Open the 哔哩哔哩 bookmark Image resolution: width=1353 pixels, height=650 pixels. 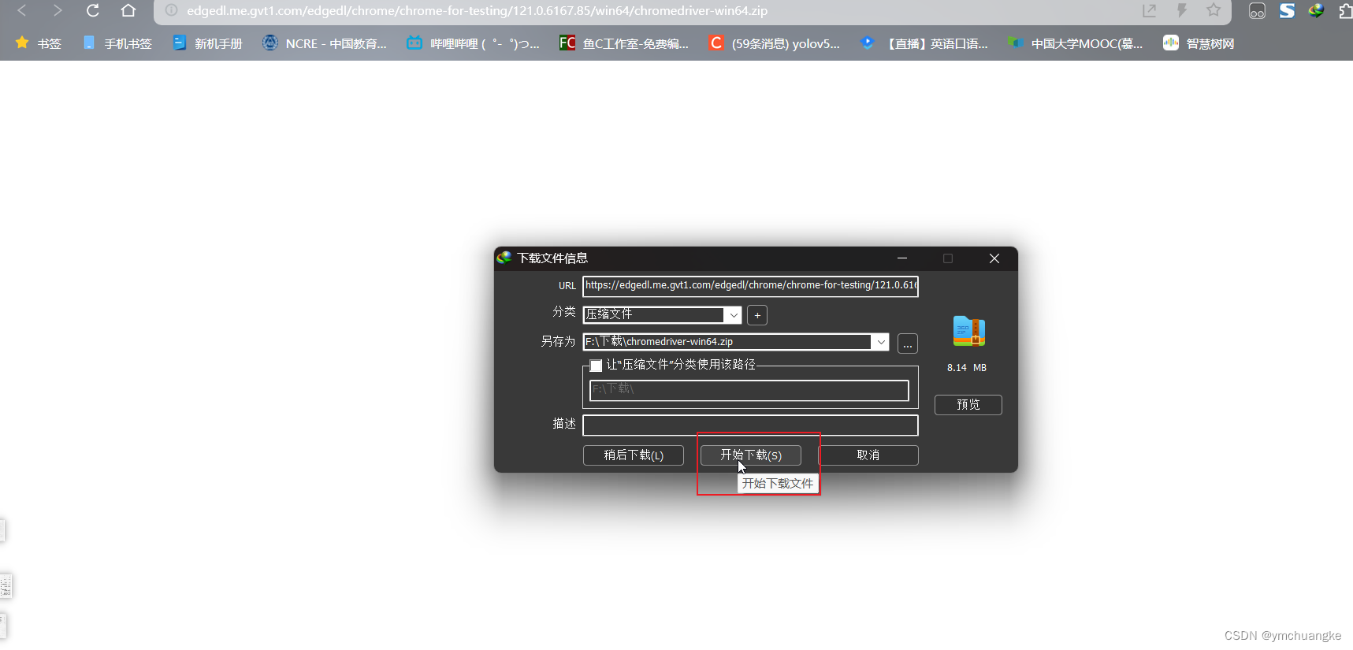coord(473,43)
